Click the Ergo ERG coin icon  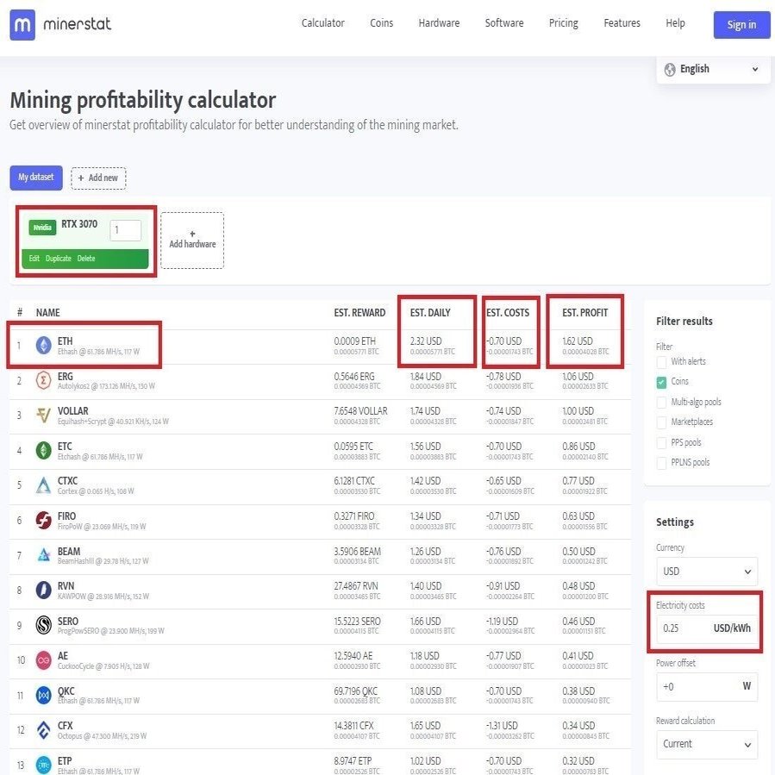click(44, 381)
